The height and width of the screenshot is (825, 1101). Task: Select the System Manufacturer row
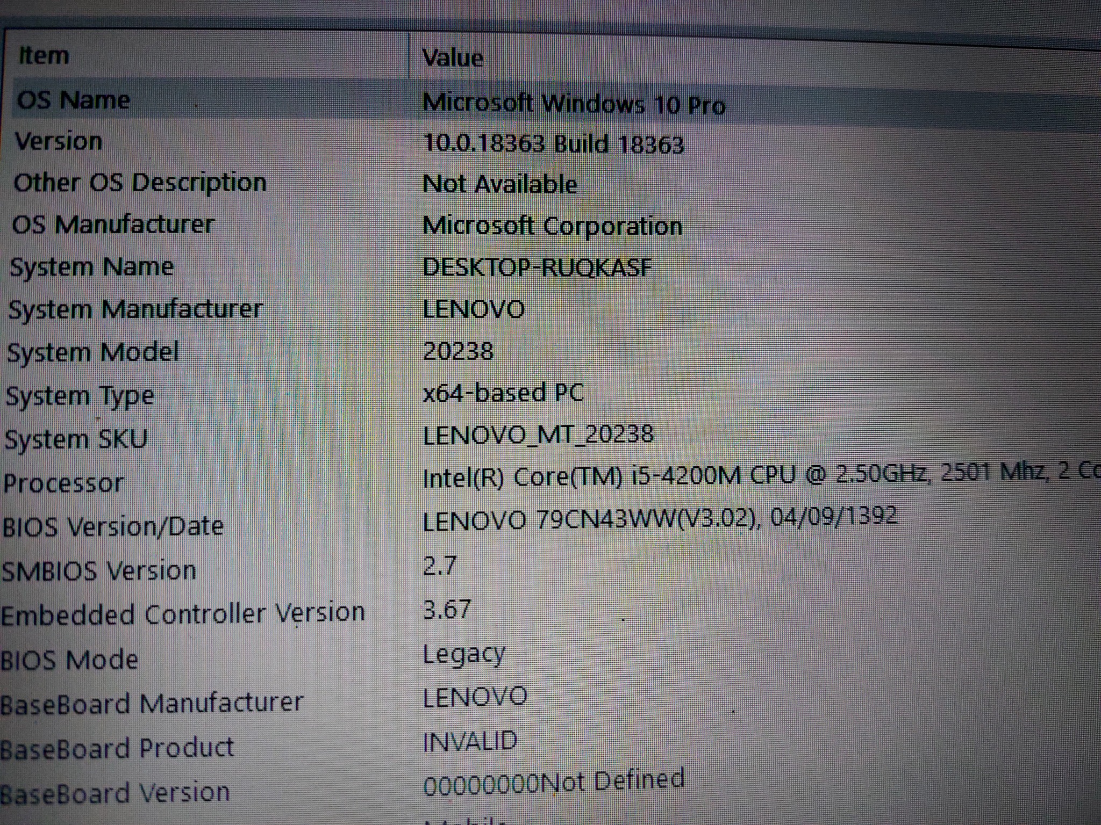(135, 309)
